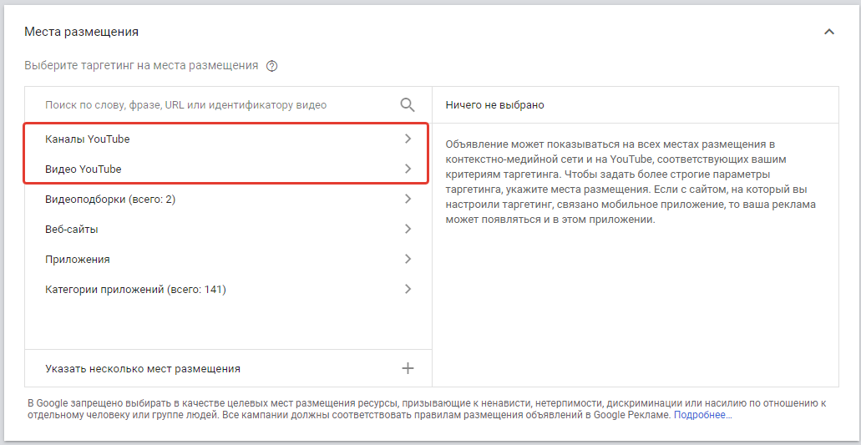Expand the Категории приложений chevron arrow
Viewport: 861px width, 445px height.
[x=408, y=289]
